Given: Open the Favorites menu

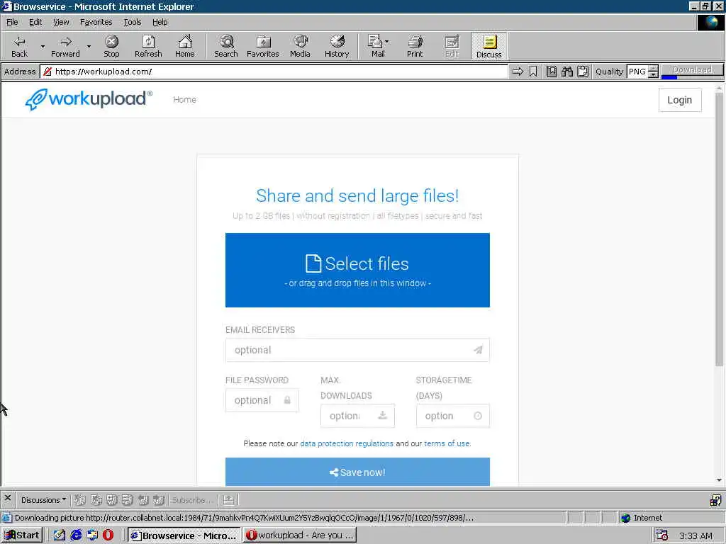Looking at the screenshot, I should pyautogui.click(x=96, y=22).
